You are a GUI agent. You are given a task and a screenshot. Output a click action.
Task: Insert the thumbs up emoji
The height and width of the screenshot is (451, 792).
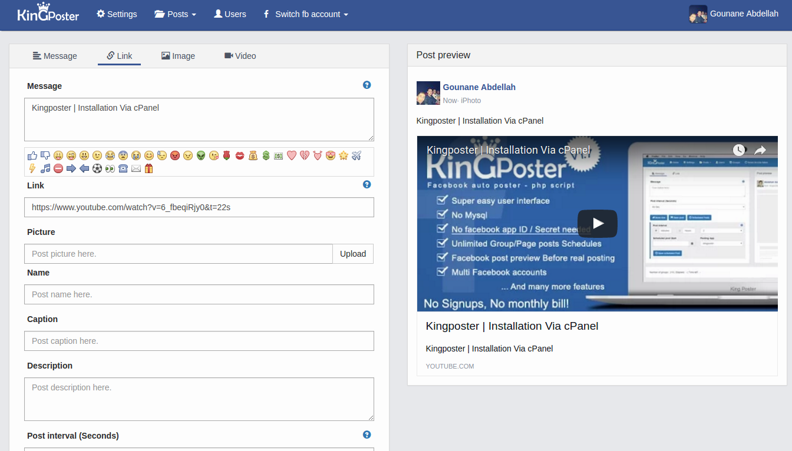[32, 155]
